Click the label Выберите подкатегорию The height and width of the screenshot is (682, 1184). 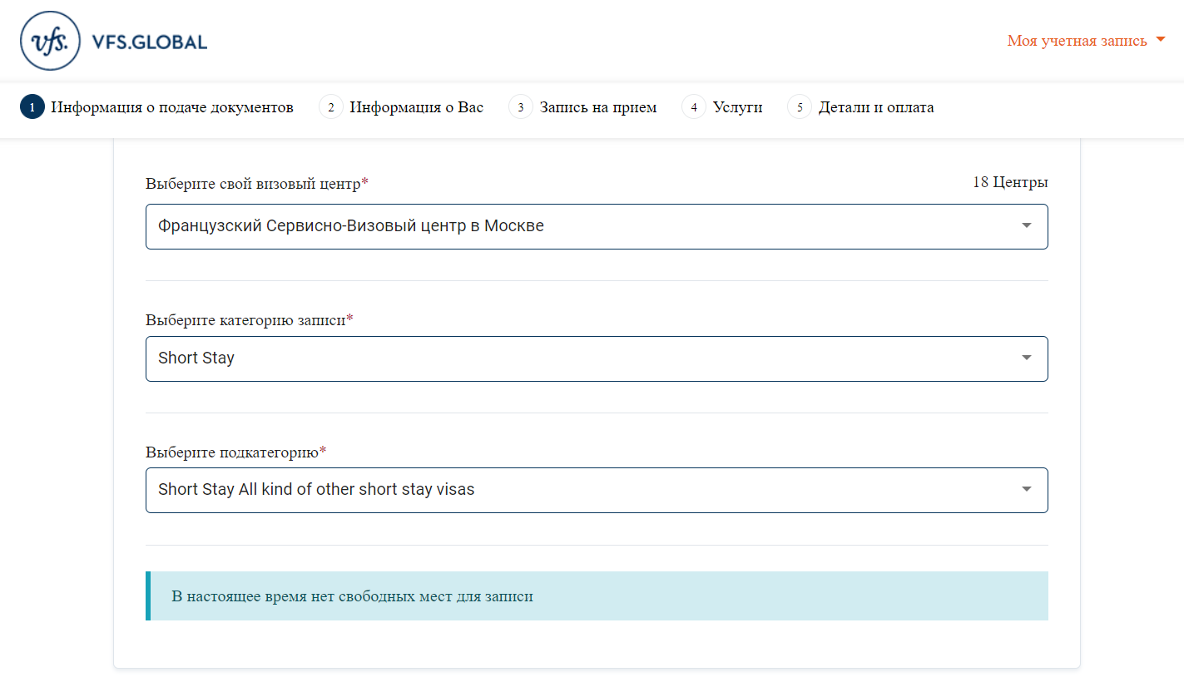tap(236, 452)
